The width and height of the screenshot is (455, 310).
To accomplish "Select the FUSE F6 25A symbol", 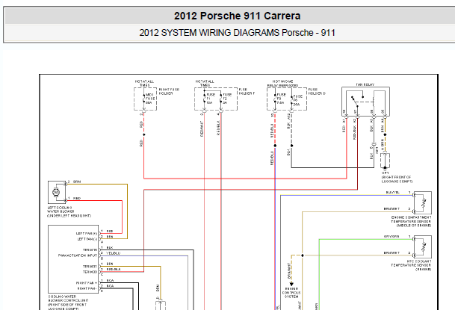I will [292, 100].
